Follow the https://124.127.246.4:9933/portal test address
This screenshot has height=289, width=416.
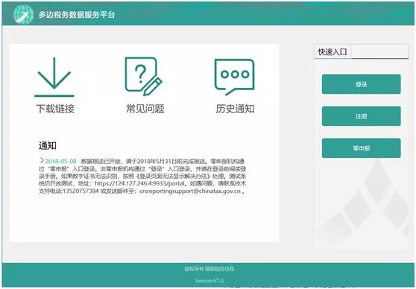(139, 183)
